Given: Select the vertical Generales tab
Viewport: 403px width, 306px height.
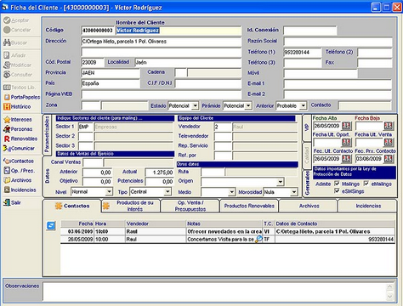Looking at the screenshot, I should 307,183.
